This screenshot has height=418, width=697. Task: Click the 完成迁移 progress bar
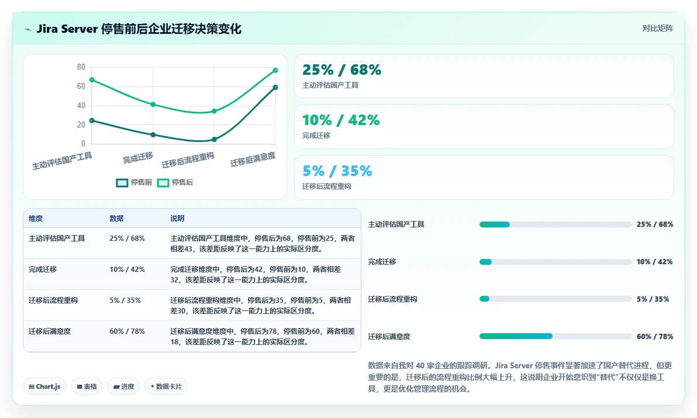pyautogui.click(x=555, y=262)
